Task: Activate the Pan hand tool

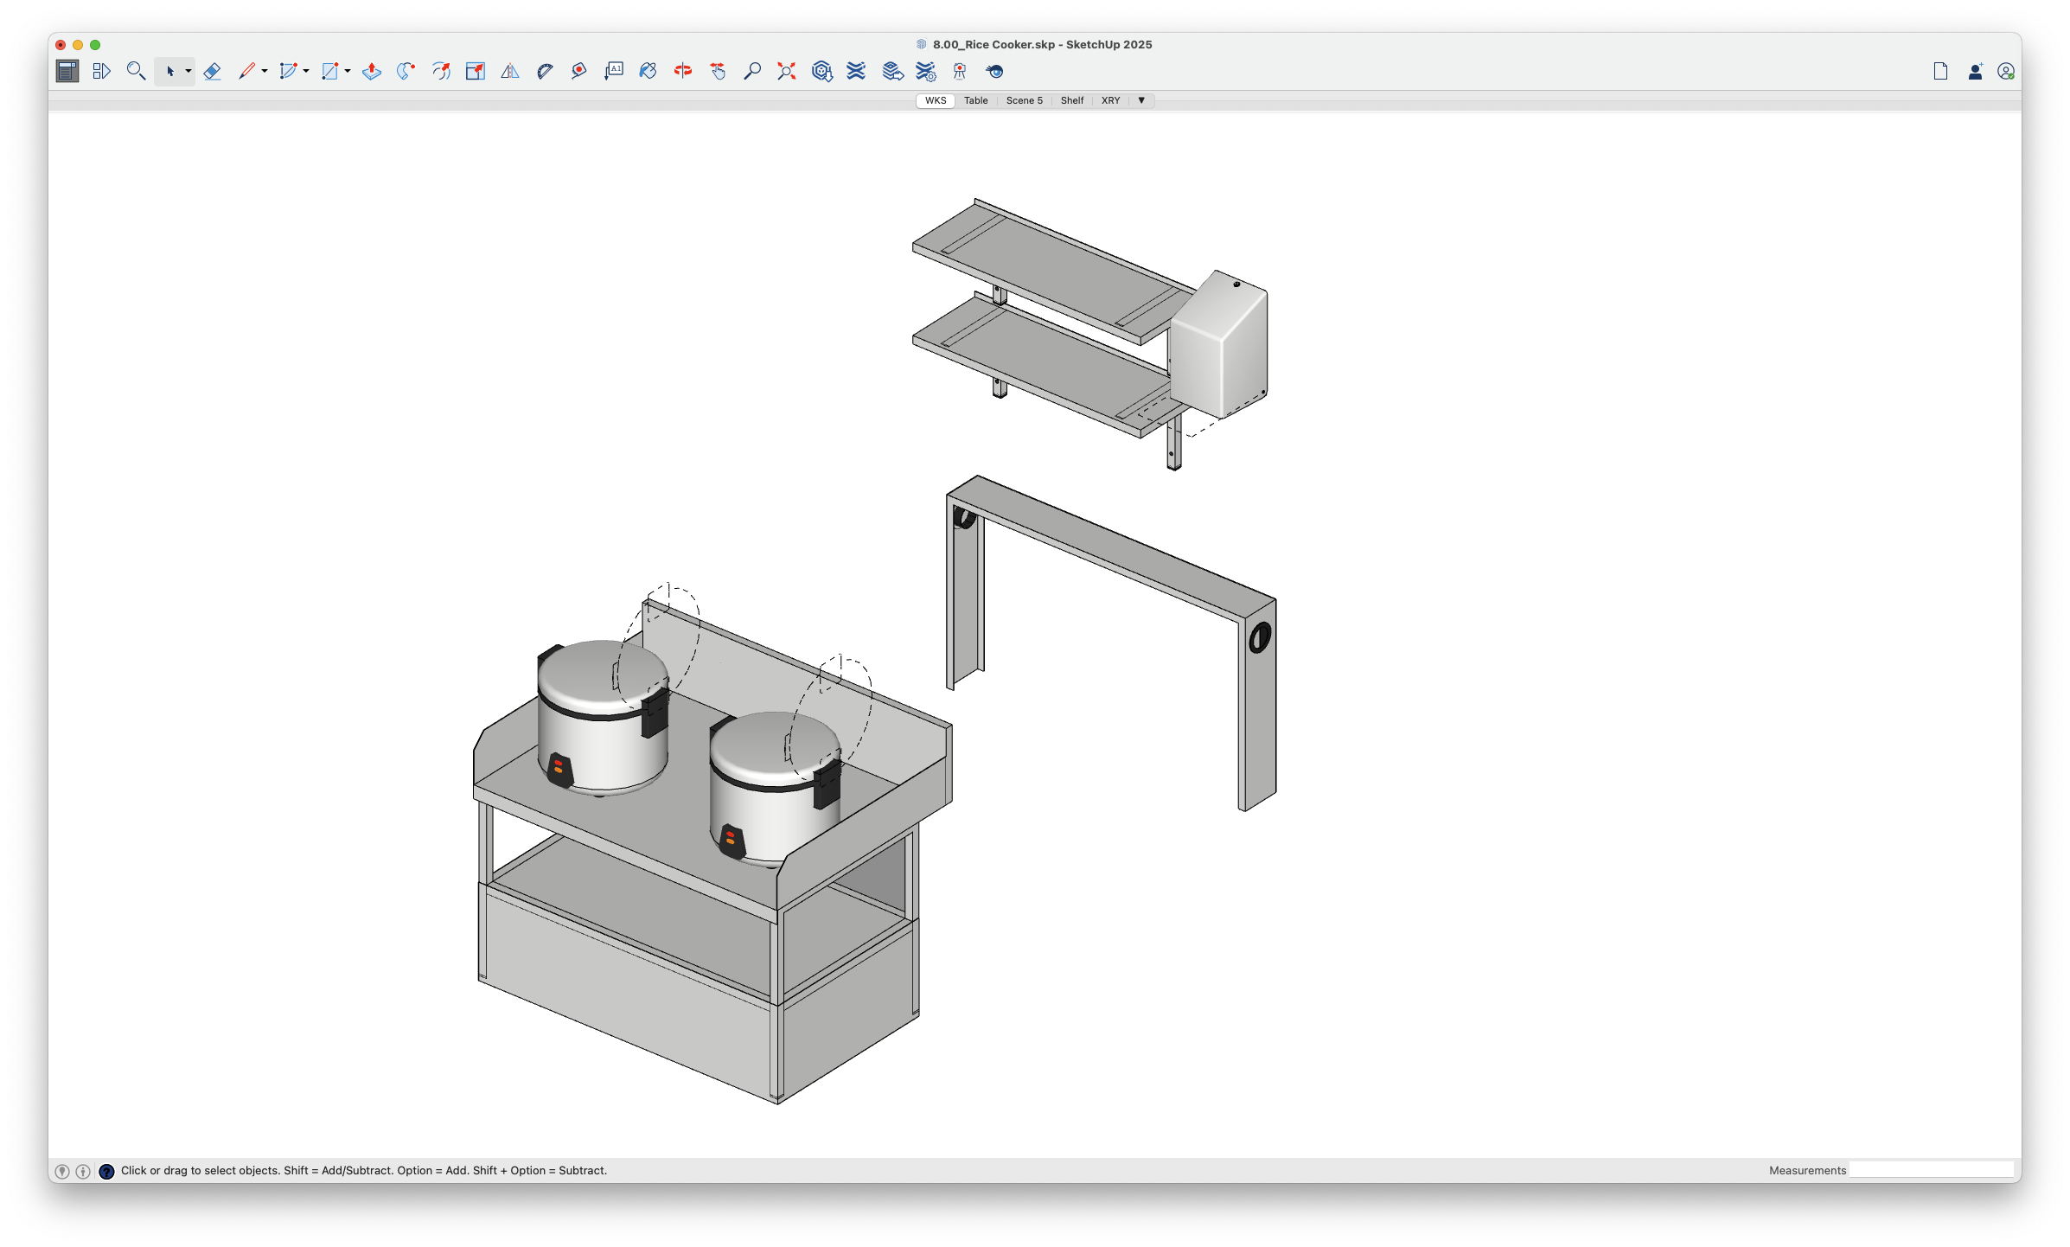Action: pyautogui.click(x=718, y=72)
